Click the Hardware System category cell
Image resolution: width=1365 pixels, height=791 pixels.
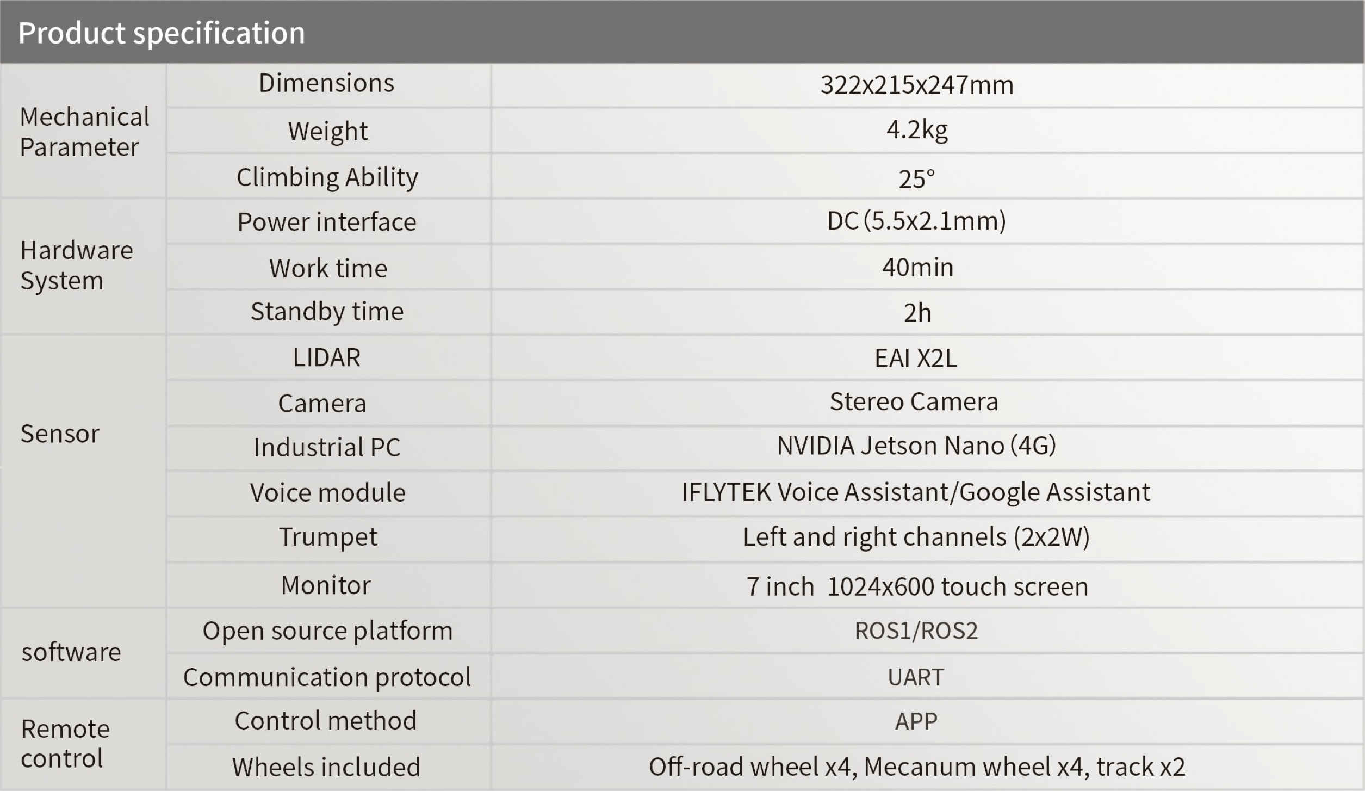77,265
